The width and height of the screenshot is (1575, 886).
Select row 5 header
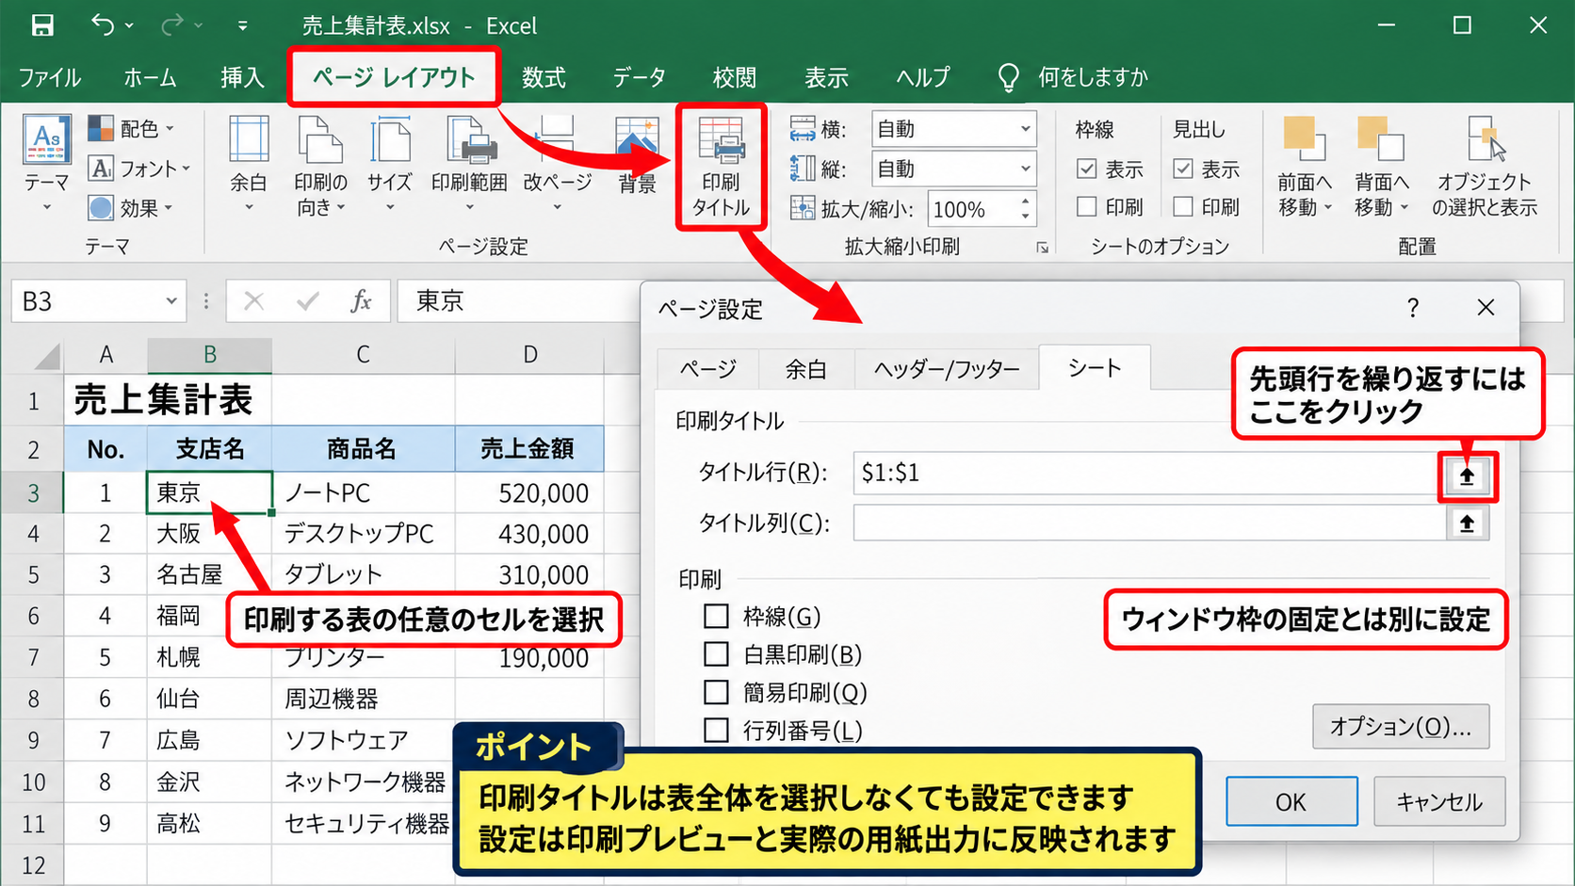pyautogui.click(x=33, y=574)
